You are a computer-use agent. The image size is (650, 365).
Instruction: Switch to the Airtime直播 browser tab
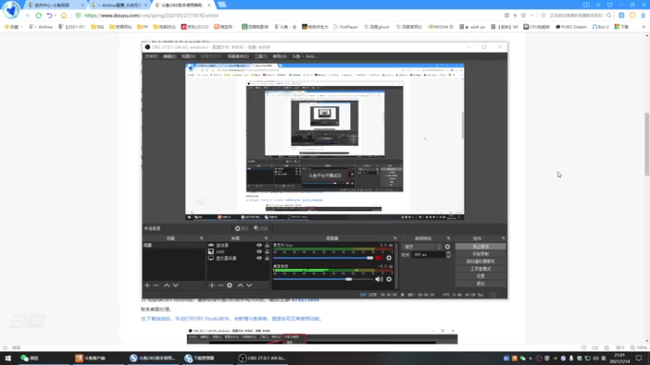pos(119,5)
